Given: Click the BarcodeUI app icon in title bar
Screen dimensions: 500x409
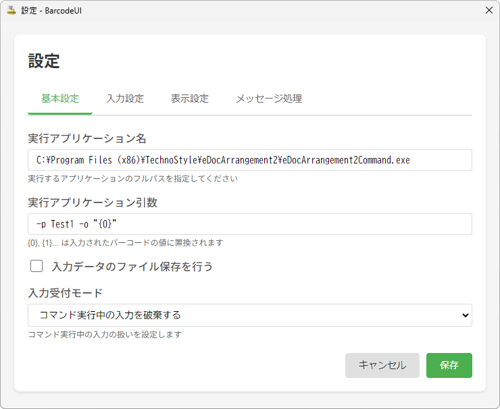Looking at the screenshot, I should coord(11,10).
